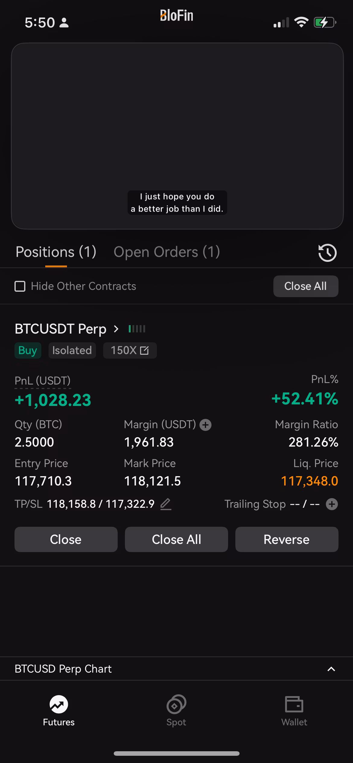Image resolution: width=353 pixels, height=763 pixels.
Task: Tap Close All beside Hide Other Contracts
Action: point(305,286)
